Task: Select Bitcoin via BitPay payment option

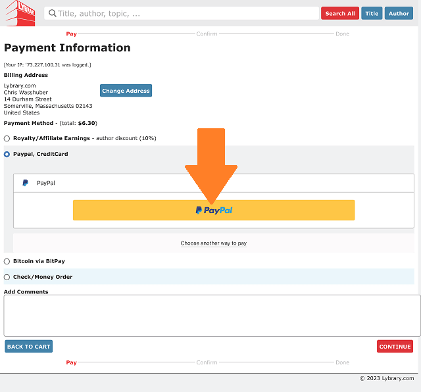Action: tap(7, 262)
